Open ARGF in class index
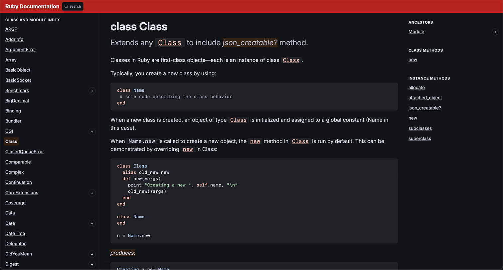This screenshot has width=503, height=270. pos(11,29)
